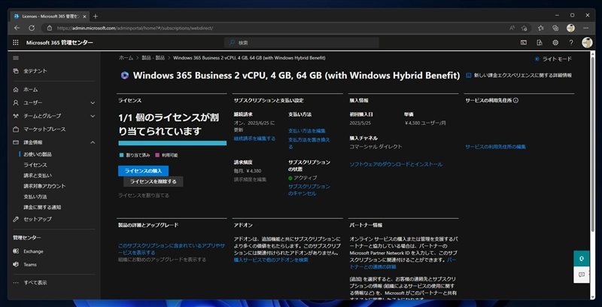Click the feedback chat floating button
The image size is (602, 307).
pyautogui.click(x=581, y=275)
